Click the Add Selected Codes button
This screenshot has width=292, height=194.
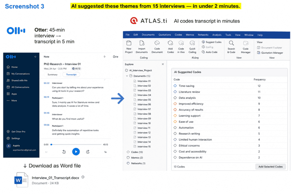coord(270,166)
